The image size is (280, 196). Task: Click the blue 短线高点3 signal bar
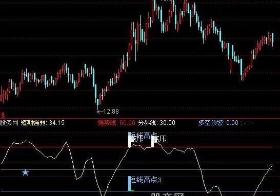129,184
